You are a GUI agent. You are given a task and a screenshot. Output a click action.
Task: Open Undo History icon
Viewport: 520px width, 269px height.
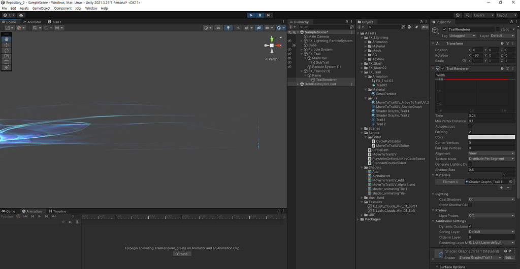pos(458,15)
